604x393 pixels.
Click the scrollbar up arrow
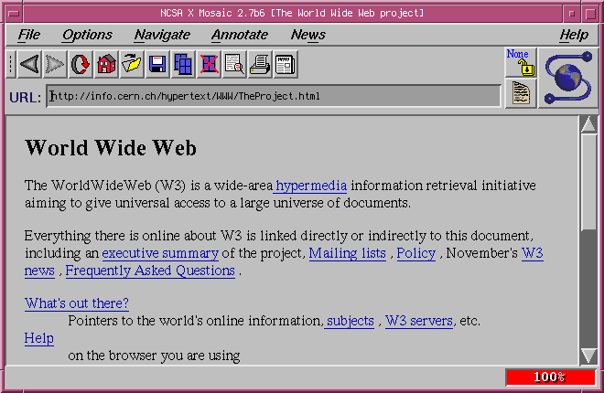pos(588,125)
